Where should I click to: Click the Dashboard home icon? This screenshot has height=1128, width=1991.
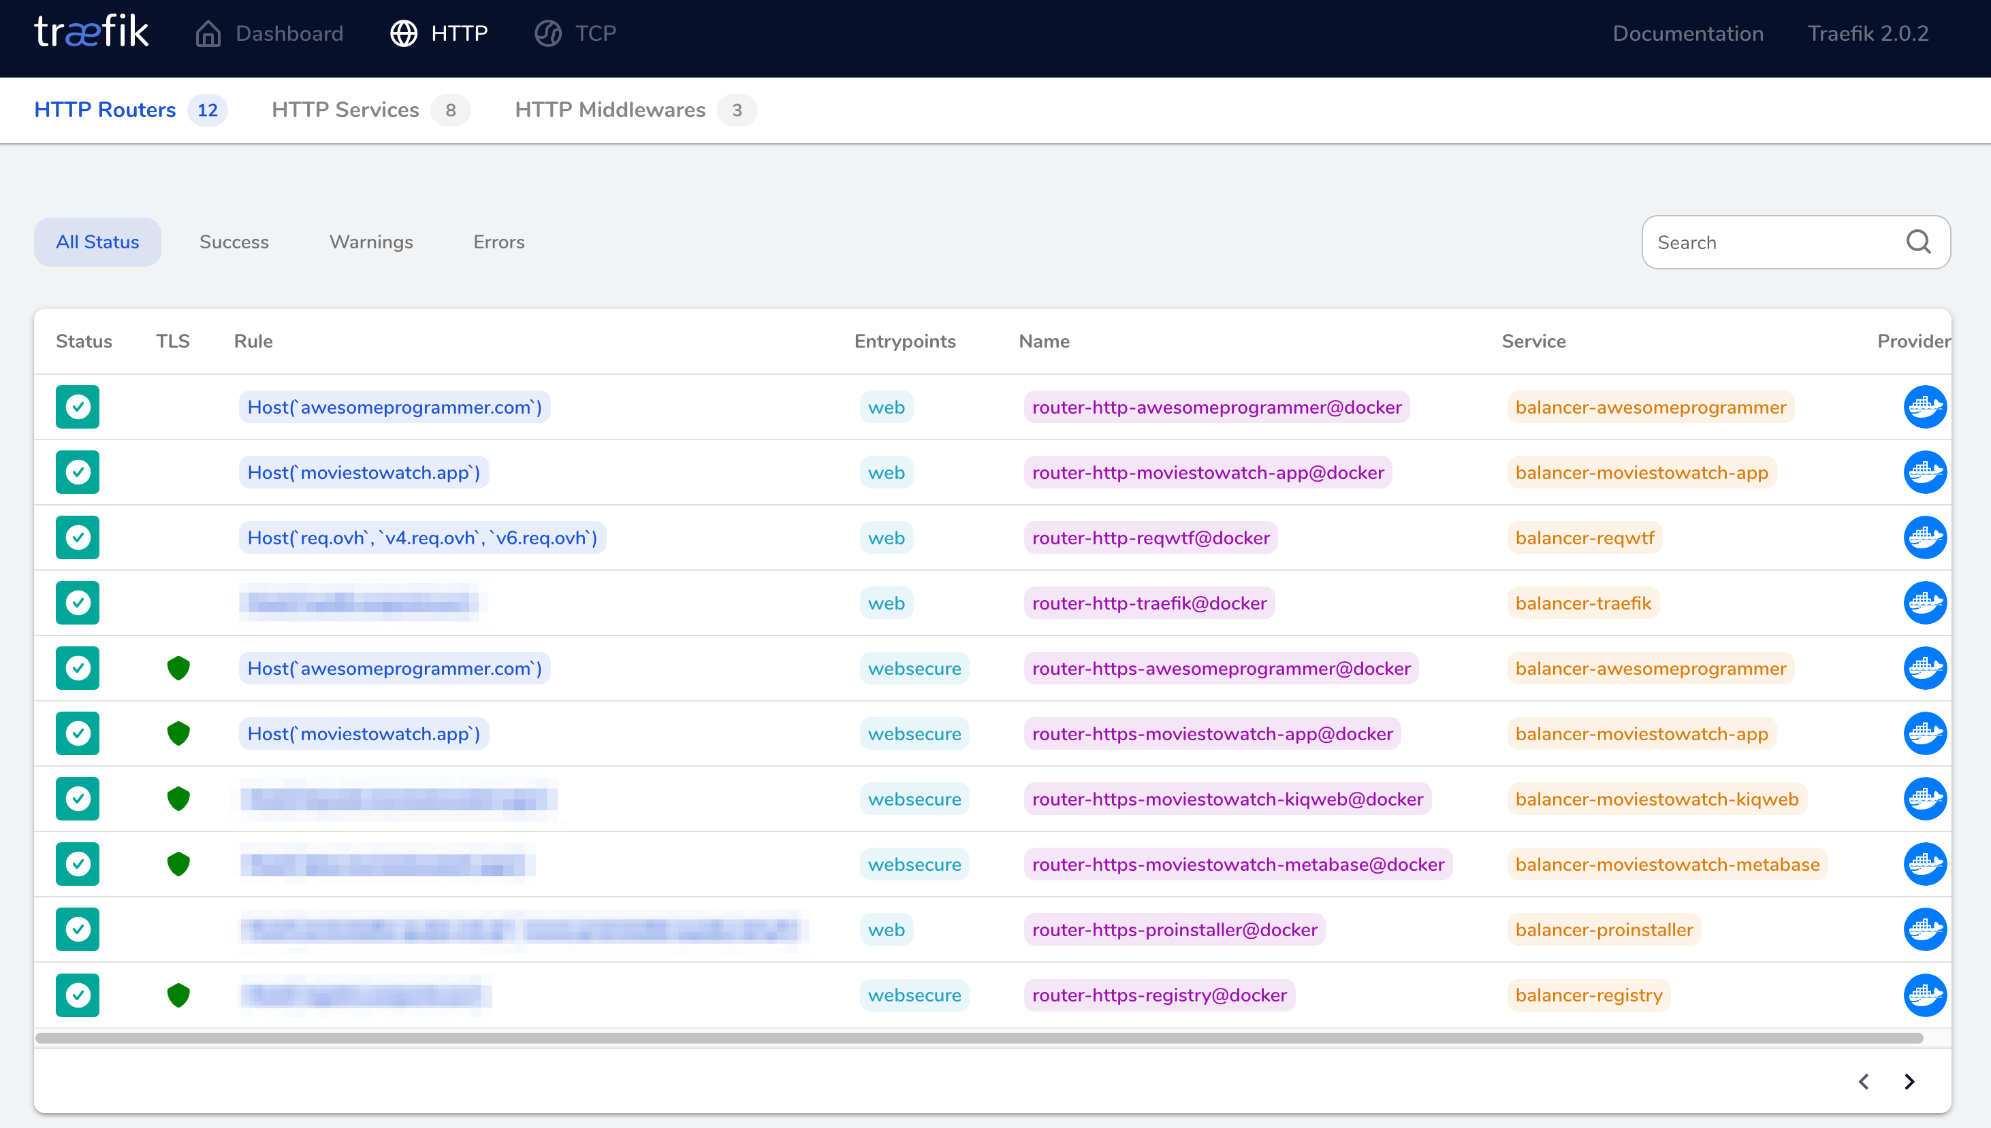[x=208, y=33]
